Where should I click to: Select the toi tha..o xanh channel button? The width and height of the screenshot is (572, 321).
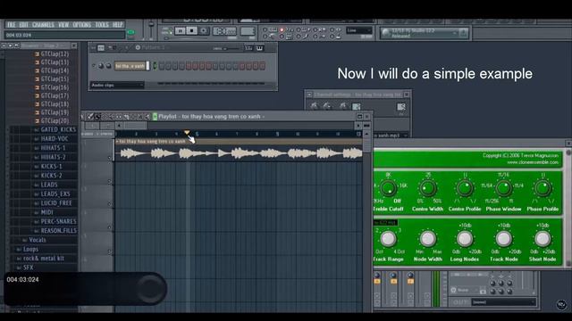pos(130,66)
